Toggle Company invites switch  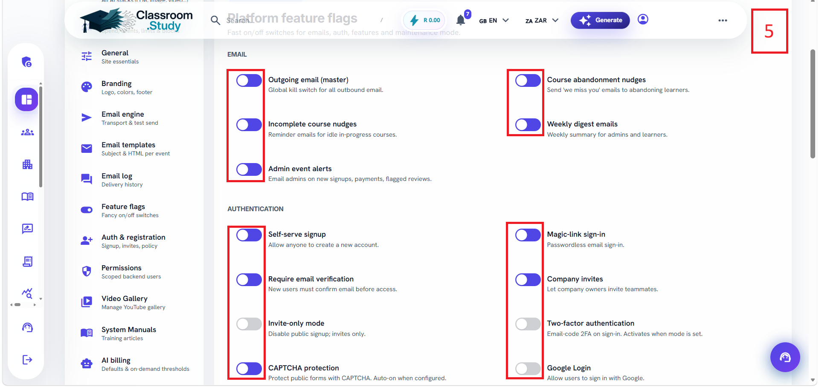click(x=528, y=280)
